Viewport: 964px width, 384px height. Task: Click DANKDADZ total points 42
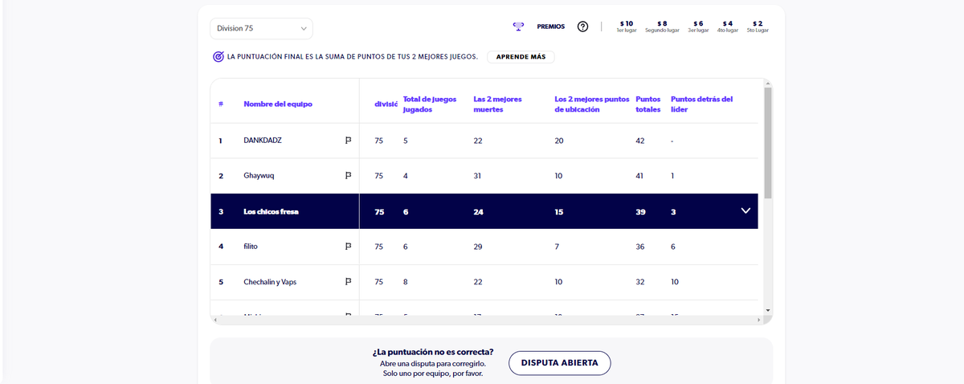tap(640, 141)
